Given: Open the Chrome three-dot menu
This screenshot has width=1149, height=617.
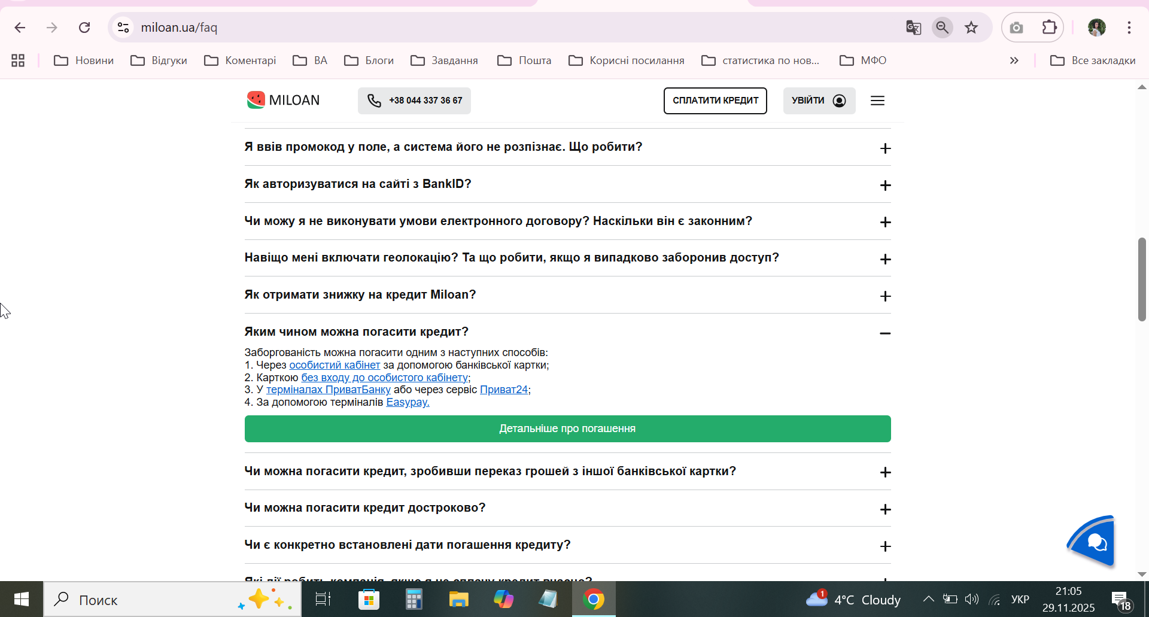Looking at the screenshot, I should 1129,28.
